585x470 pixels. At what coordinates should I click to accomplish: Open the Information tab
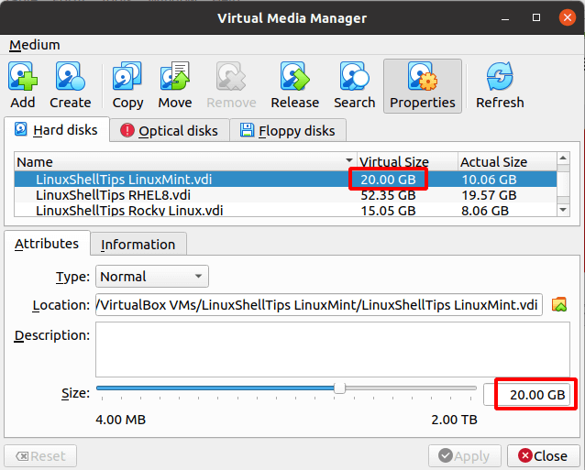[138, 245]
